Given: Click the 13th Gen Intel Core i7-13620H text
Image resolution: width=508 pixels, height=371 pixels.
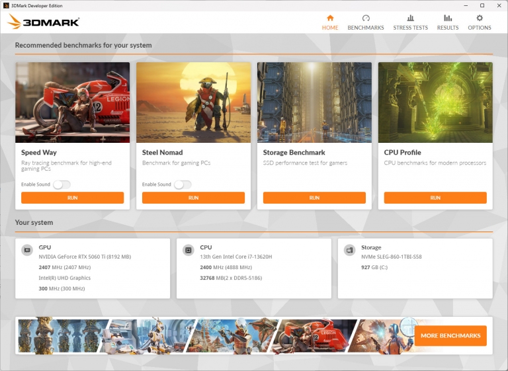Looking at the screenshot, I should pos(236,257).
